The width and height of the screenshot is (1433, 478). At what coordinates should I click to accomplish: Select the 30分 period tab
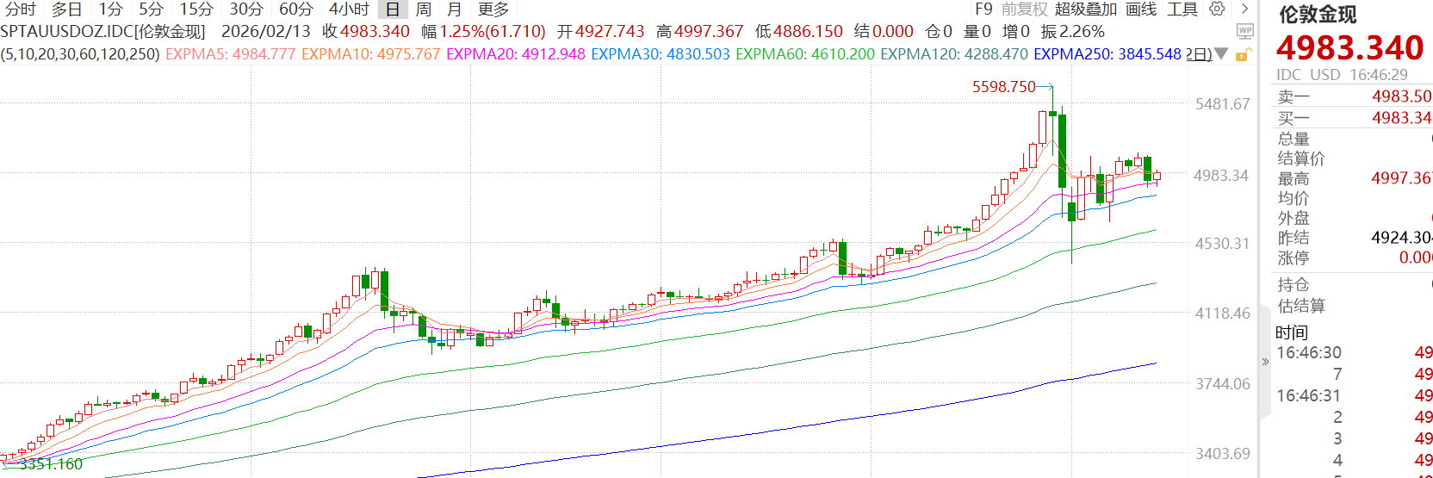pyautogui.click(x=245, y=9)
